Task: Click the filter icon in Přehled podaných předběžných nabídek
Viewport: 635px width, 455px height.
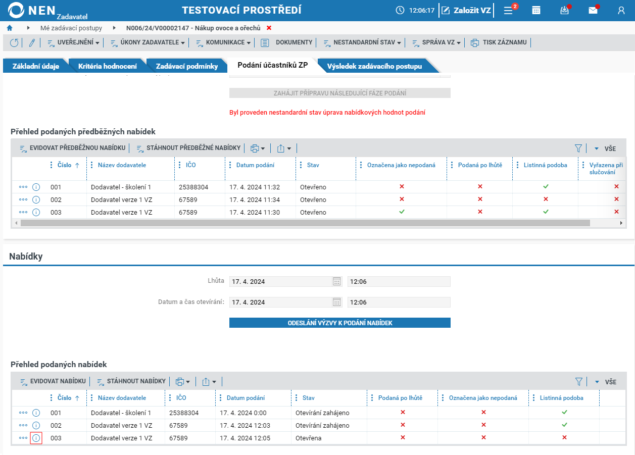Action: click(x=578, y=148)
